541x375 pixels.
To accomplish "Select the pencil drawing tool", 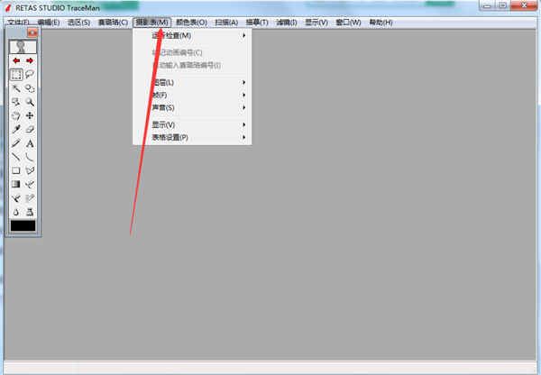I will (16, 143).
